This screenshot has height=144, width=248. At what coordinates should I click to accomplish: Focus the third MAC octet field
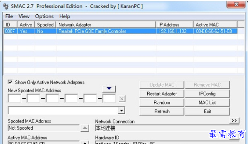52,98
